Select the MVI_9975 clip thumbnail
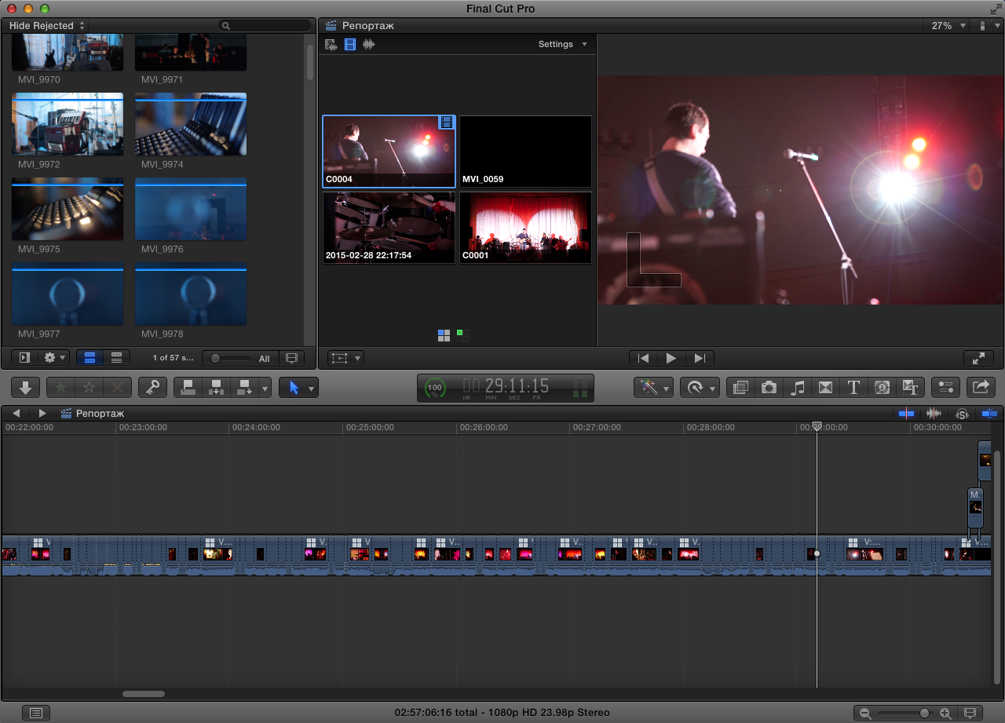Screen dimensions: 1005x723 pyautogui.click(x=68, y=209)
